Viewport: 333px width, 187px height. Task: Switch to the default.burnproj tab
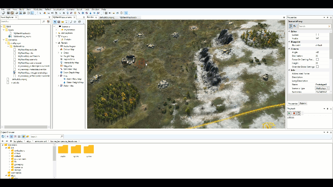click(x=107, y=17)
